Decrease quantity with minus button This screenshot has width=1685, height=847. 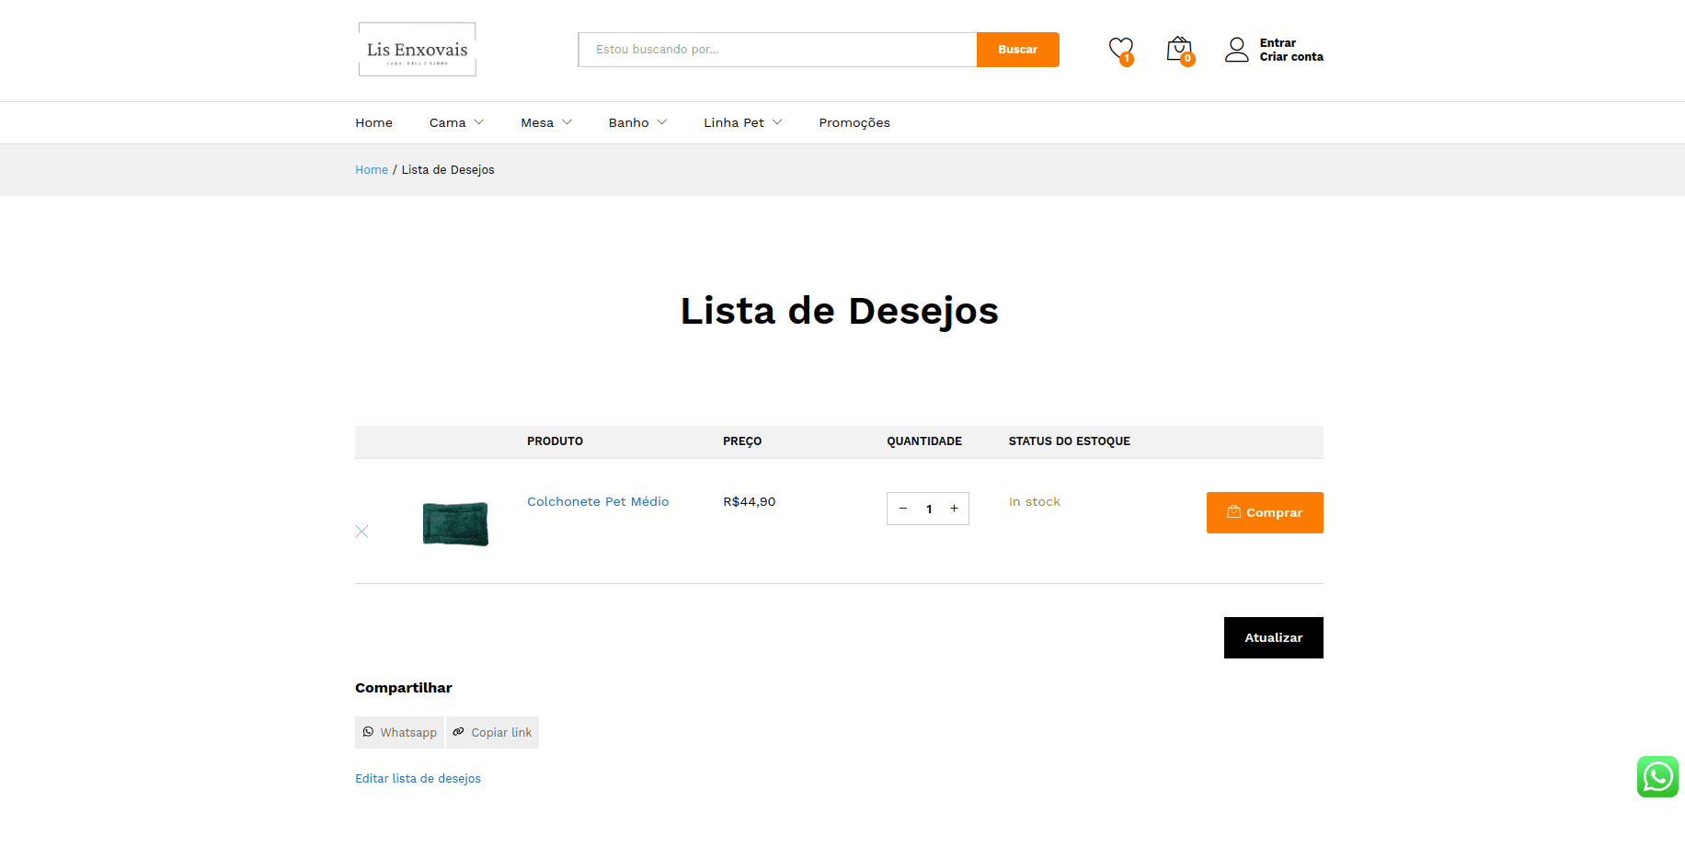click(903, 509)
